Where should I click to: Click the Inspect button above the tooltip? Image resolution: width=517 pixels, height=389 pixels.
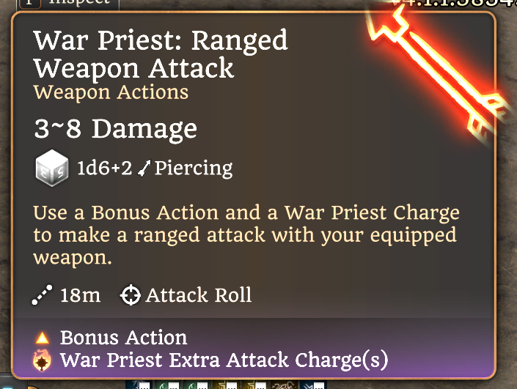(69, 3)
